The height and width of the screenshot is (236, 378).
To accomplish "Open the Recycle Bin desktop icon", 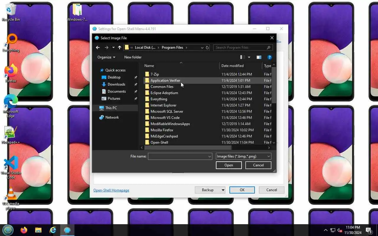I will pos(11,12).
